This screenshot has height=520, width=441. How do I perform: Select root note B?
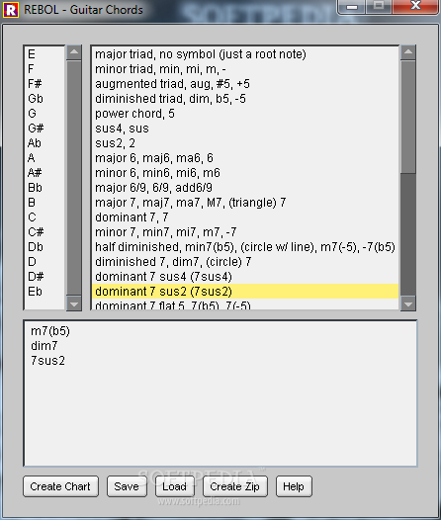pyautogui.click(x=44, y=203)
